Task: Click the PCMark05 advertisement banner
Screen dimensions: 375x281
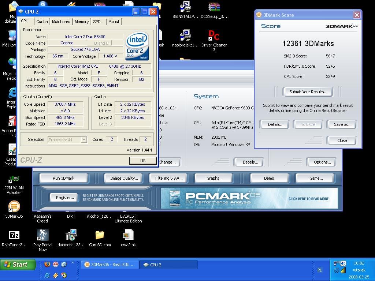Action: [x=249, y=198]
